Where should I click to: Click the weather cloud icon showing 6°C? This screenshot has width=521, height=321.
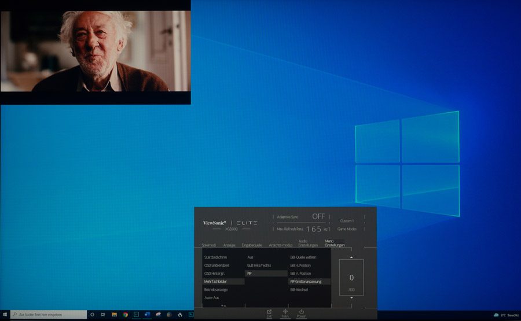click(x=497, y=315)
